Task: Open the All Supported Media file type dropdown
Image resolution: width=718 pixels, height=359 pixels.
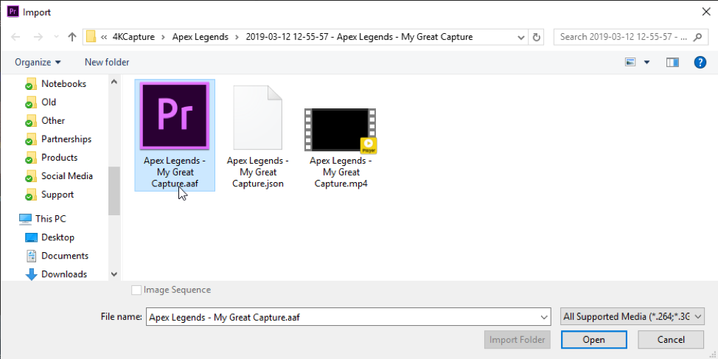Action: click(632, 317)
